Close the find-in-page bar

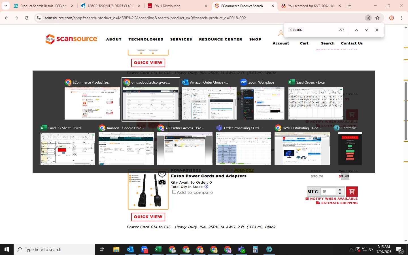(377, 30)
